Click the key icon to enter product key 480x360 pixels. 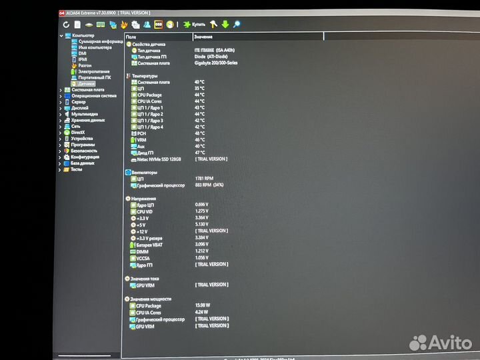click(213, 24)
